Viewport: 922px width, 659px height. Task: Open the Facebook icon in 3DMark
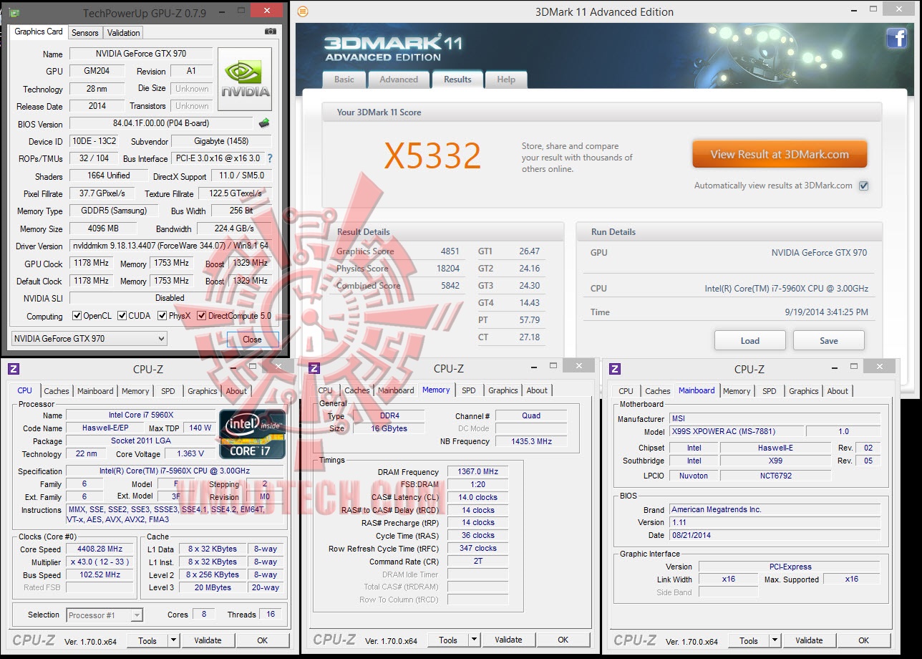[897, 38]
